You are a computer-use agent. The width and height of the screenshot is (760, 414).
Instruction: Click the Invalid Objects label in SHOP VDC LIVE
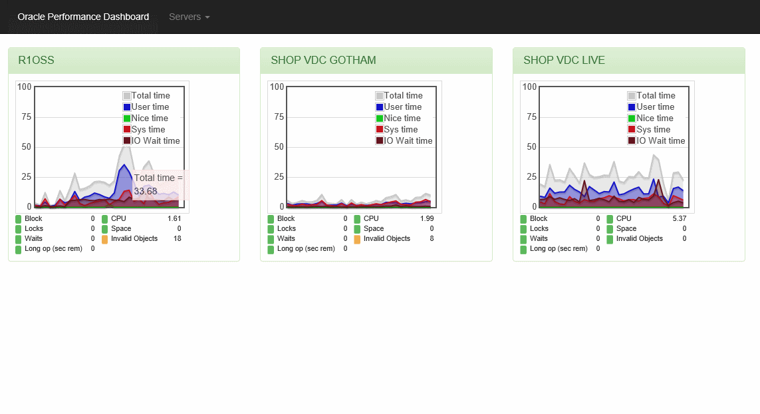[x=639, y=239]
